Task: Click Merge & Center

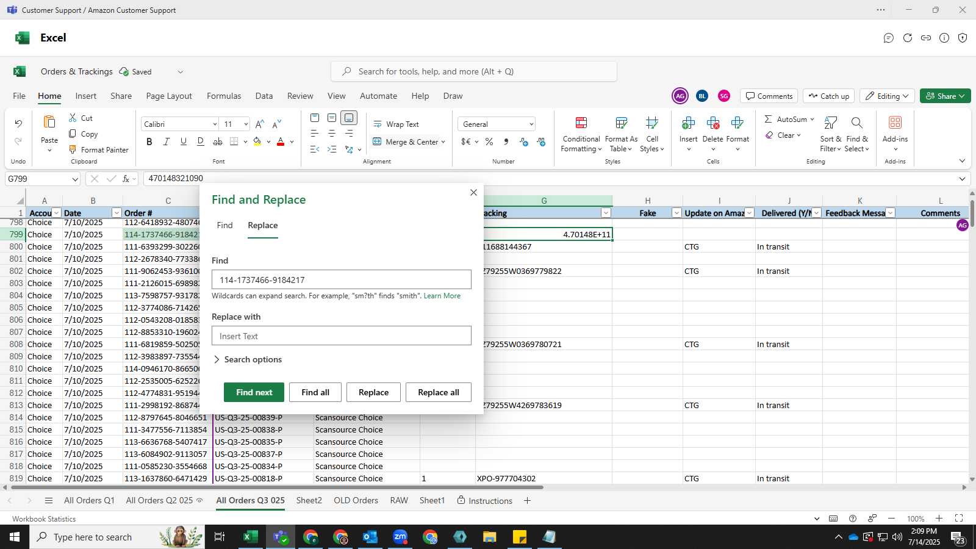Action: click(405, 142)
